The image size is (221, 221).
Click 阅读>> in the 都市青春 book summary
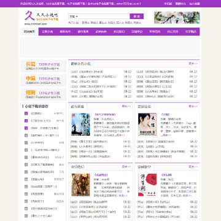tap(120, 135)
